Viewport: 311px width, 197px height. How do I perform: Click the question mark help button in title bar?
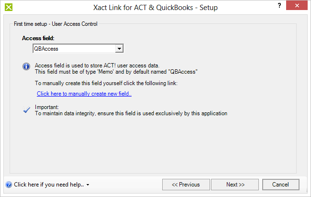click(279, 5)
